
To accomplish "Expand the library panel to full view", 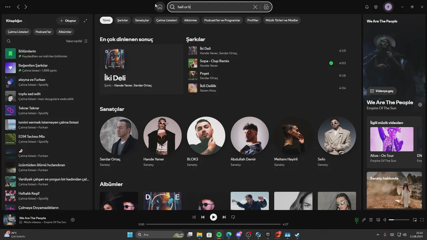I will click(x=85, y=21).
